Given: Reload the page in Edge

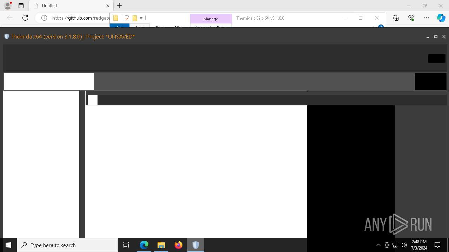Looking at the screenshot, I should click(25, 18).
